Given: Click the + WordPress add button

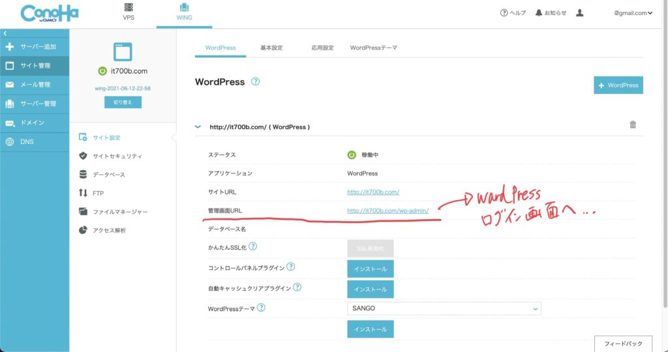Looking at the screenshot, I should (x=618, y=85).
